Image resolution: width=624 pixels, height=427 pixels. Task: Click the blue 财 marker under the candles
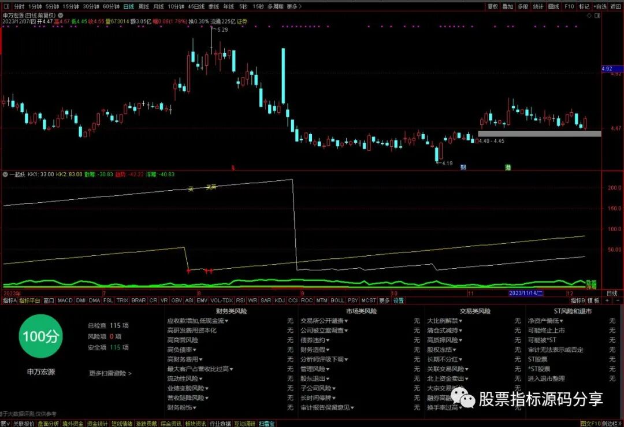pos(463,168)
